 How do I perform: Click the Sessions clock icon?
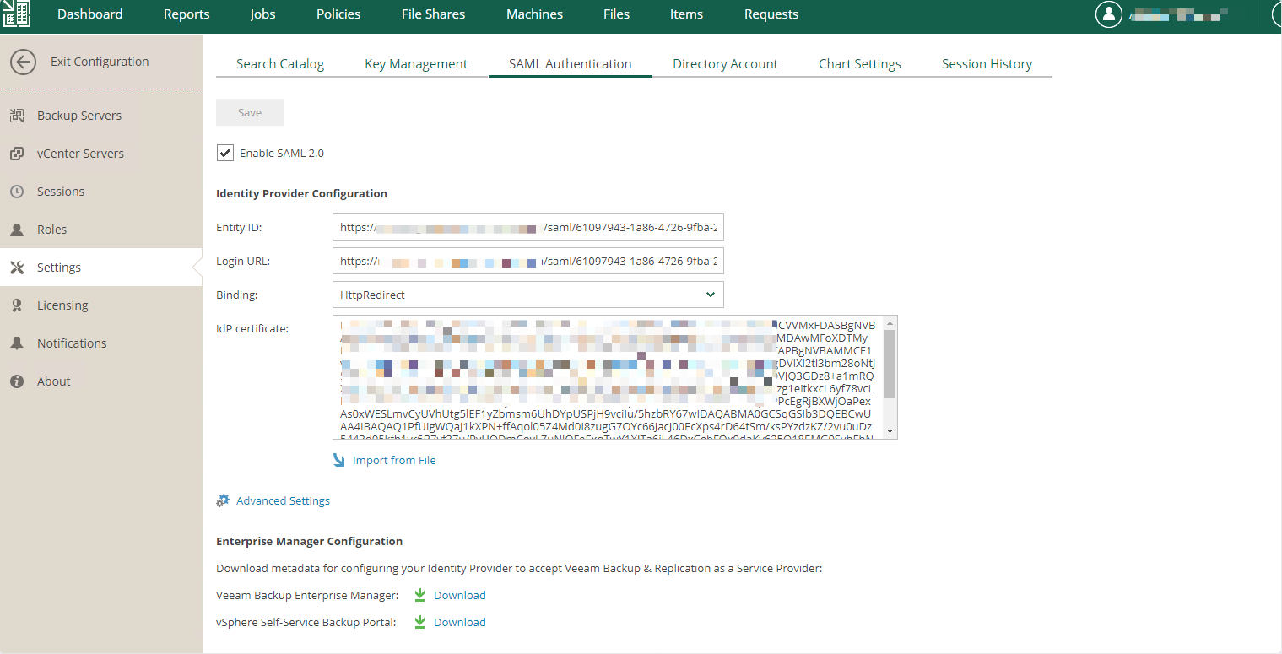pos(17,192)
